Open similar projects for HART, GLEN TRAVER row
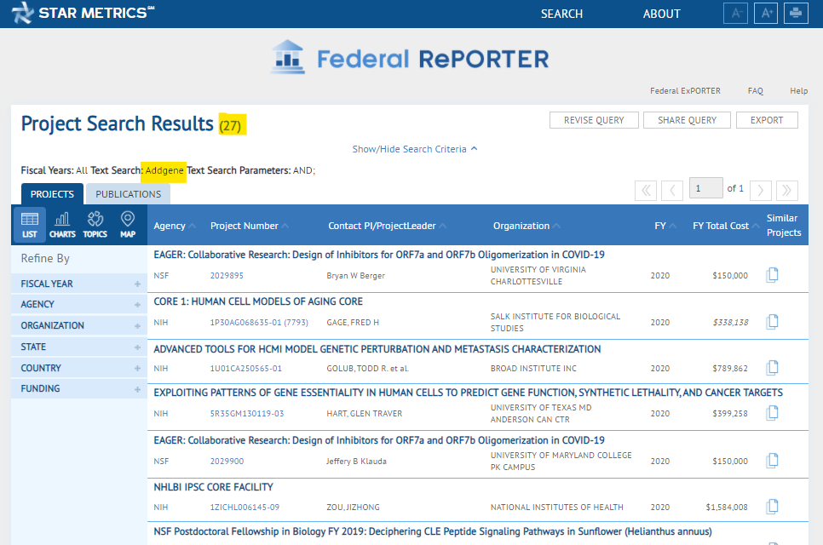Viewport: 823px width, 545px height. (x=772, y=413)
